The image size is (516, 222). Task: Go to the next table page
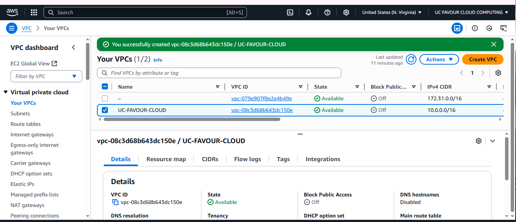tap(482, 73)
